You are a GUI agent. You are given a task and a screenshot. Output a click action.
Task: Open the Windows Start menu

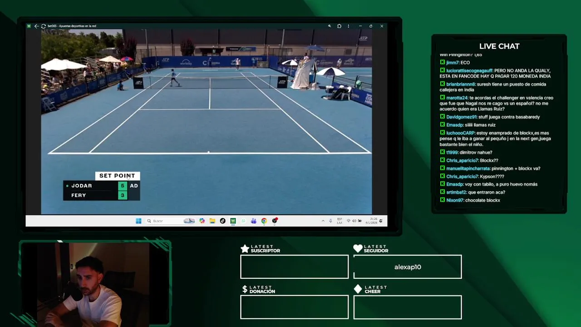pyautogui.click(x=138, y=221)
